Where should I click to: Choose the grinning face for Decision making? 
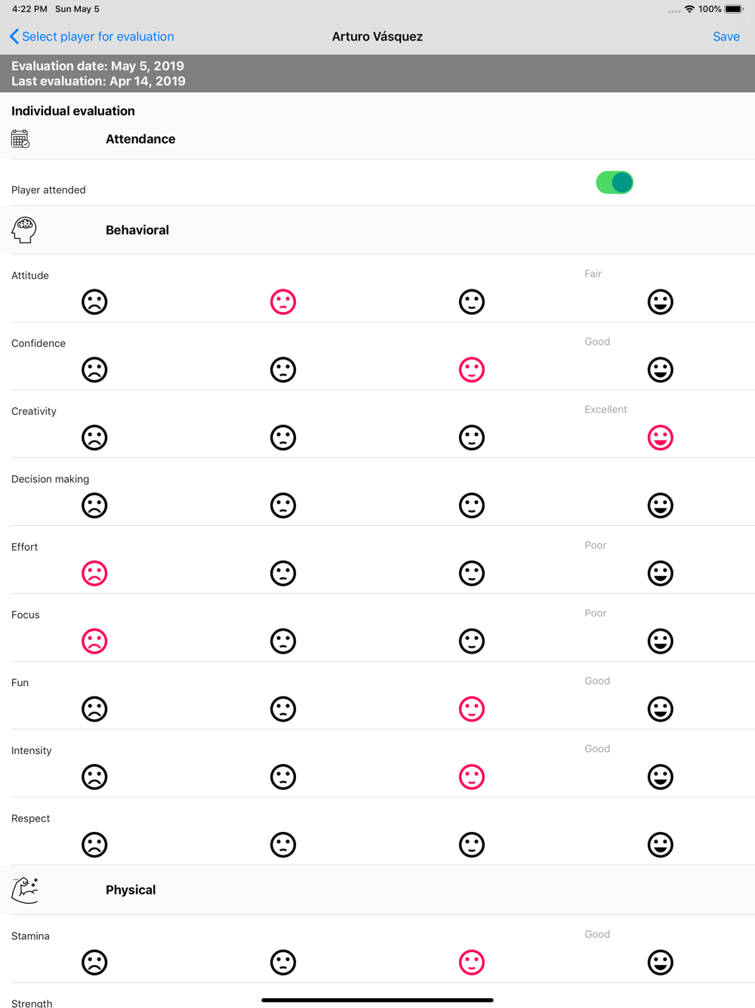pos(660,506)
